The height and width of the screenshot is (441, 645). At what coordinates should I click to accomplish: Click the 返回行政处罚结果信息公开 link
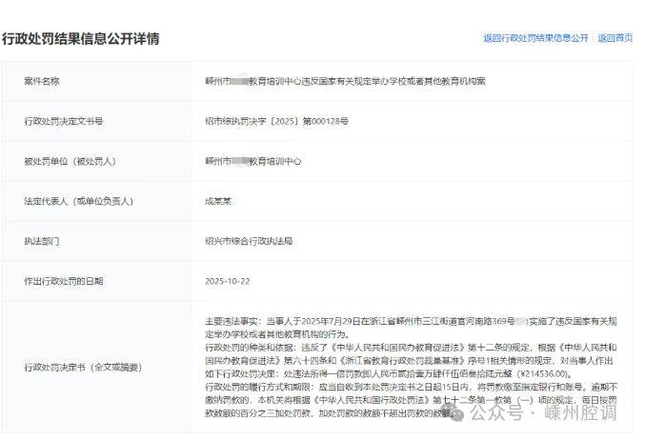(535, 38)
